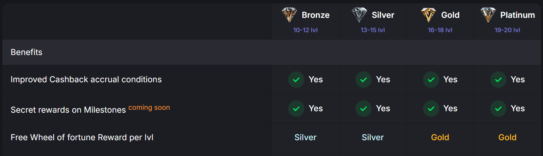Click Bronze's Silver wheel reward value
The height and width of the screenshot is (156, 543).
tap(305, 137)
